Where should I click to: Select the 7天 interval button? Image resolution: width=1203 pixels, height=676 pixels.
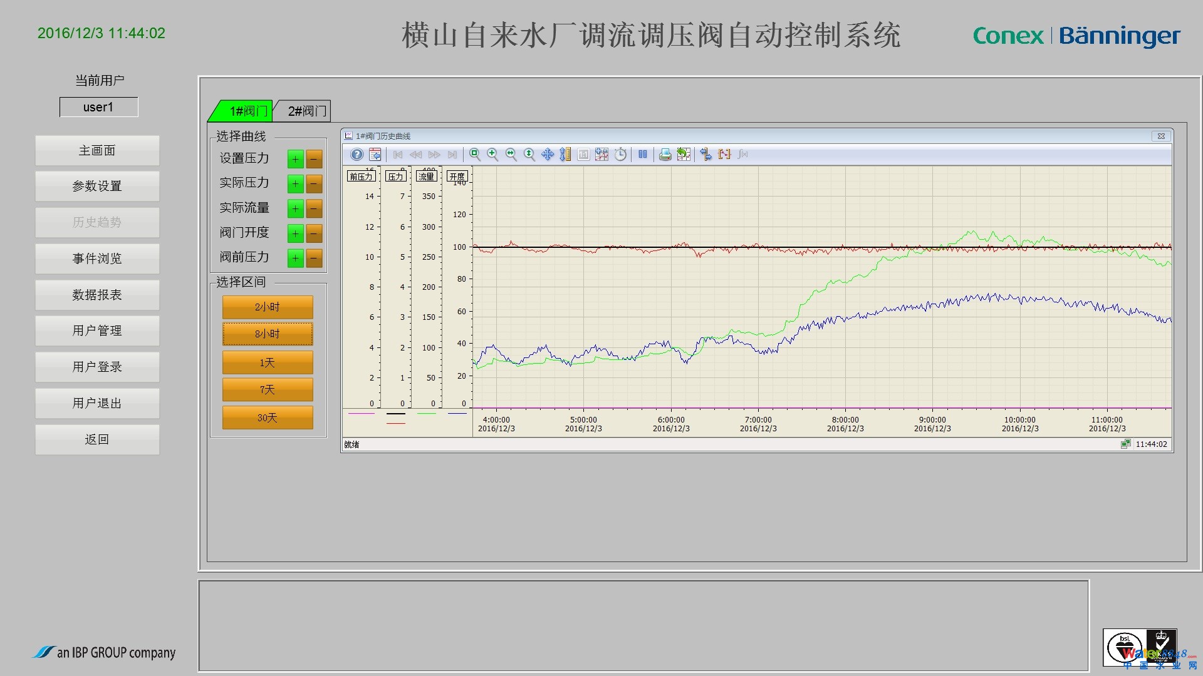268,389
